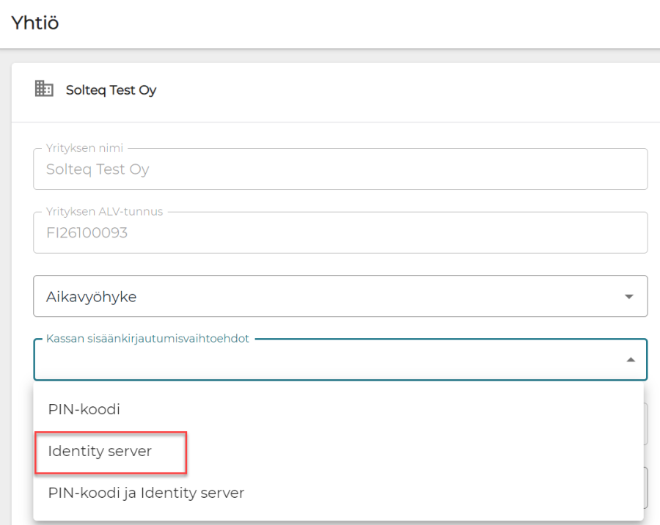Click the Solteq Test Oy text in the name field

tap(97, 169)
